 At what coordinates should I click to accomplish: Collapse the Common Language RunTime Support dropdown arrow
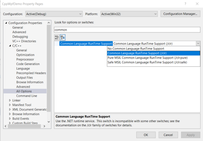coord(198,44)
